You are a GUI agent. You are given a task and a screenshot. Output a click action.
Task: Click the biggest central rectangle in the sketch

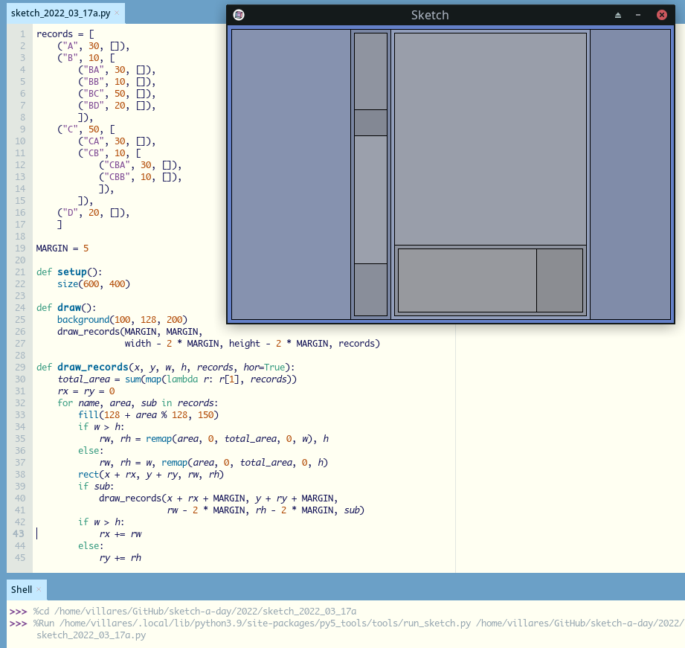pyautogui.click(x=489, y=139)
